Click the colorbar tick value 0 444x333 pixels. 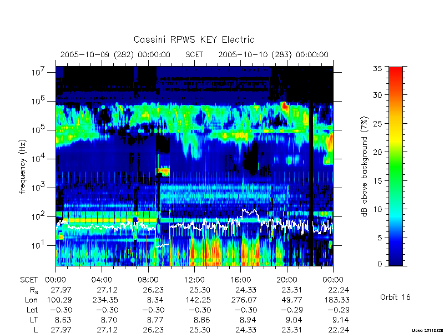click(x=380, y=264)
